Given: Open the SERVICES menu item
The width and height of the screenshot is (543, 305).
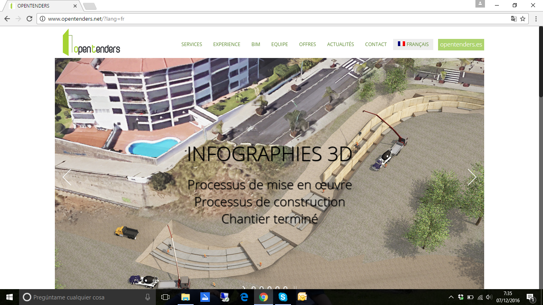Looking at the screenshot, I should (192, 44).
